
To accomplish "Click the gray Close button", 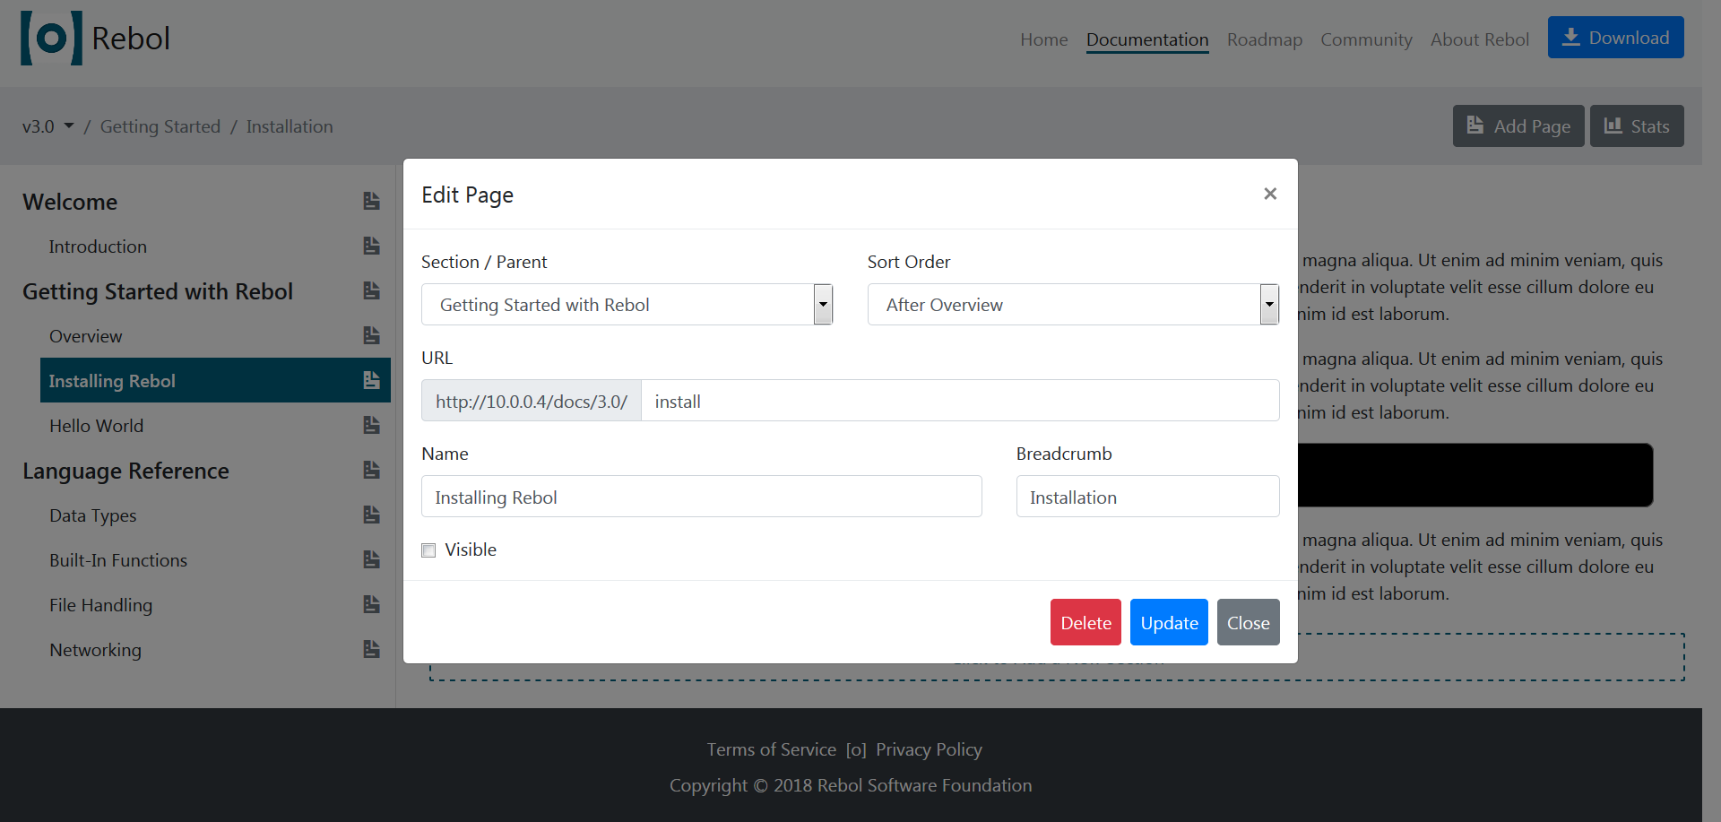I will point(1248,622).
